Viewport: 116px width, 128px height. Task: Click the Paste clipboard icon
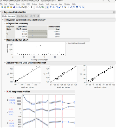coord(22,7)
